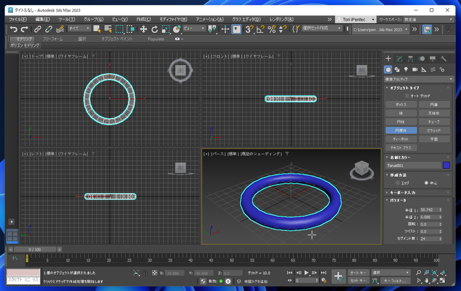
Task: Open the モディファイヤ(M) menu
Action: pos(173,20)
